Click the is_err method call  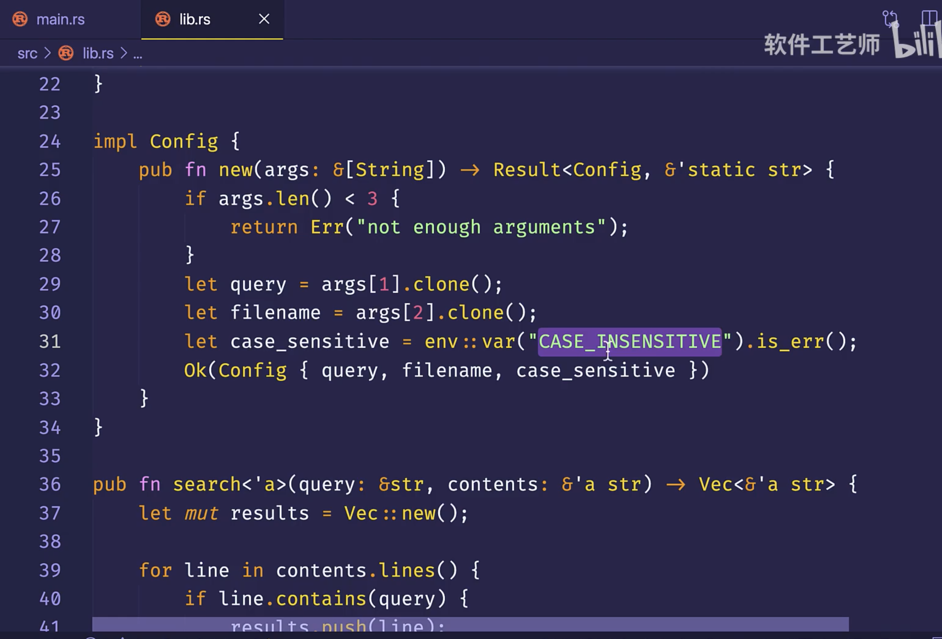tap(790, 341)
